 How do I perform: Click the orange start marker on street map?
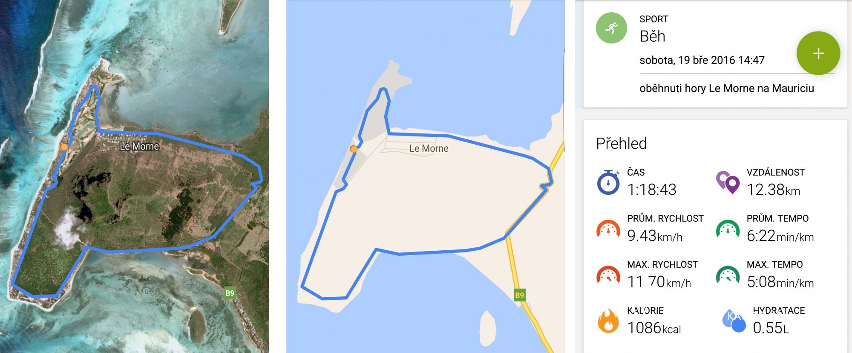[x=353, y=149]
